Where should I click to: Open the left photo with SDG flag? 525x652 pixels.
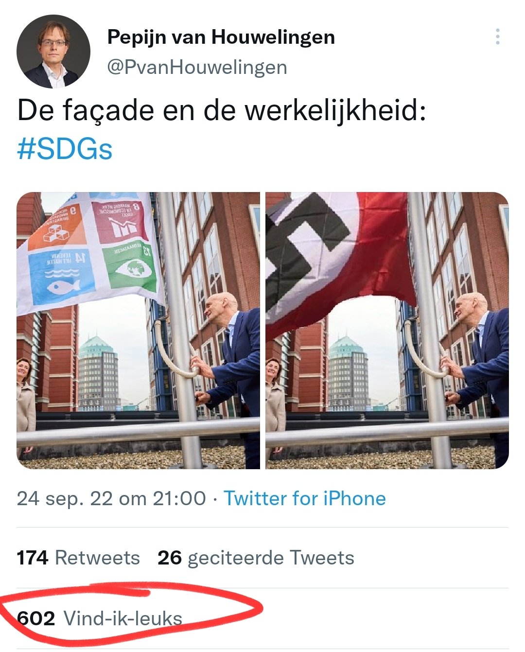tap(139, 331)
